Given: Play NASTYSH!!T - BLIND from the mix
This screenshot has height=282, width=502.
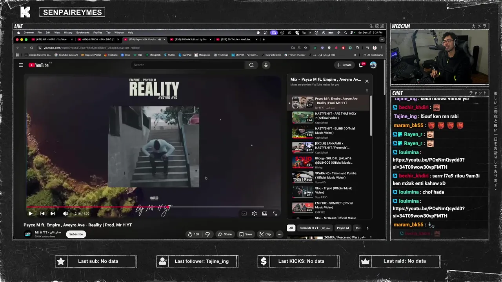Looking at the screenshot, I should (x=329, y=132).
